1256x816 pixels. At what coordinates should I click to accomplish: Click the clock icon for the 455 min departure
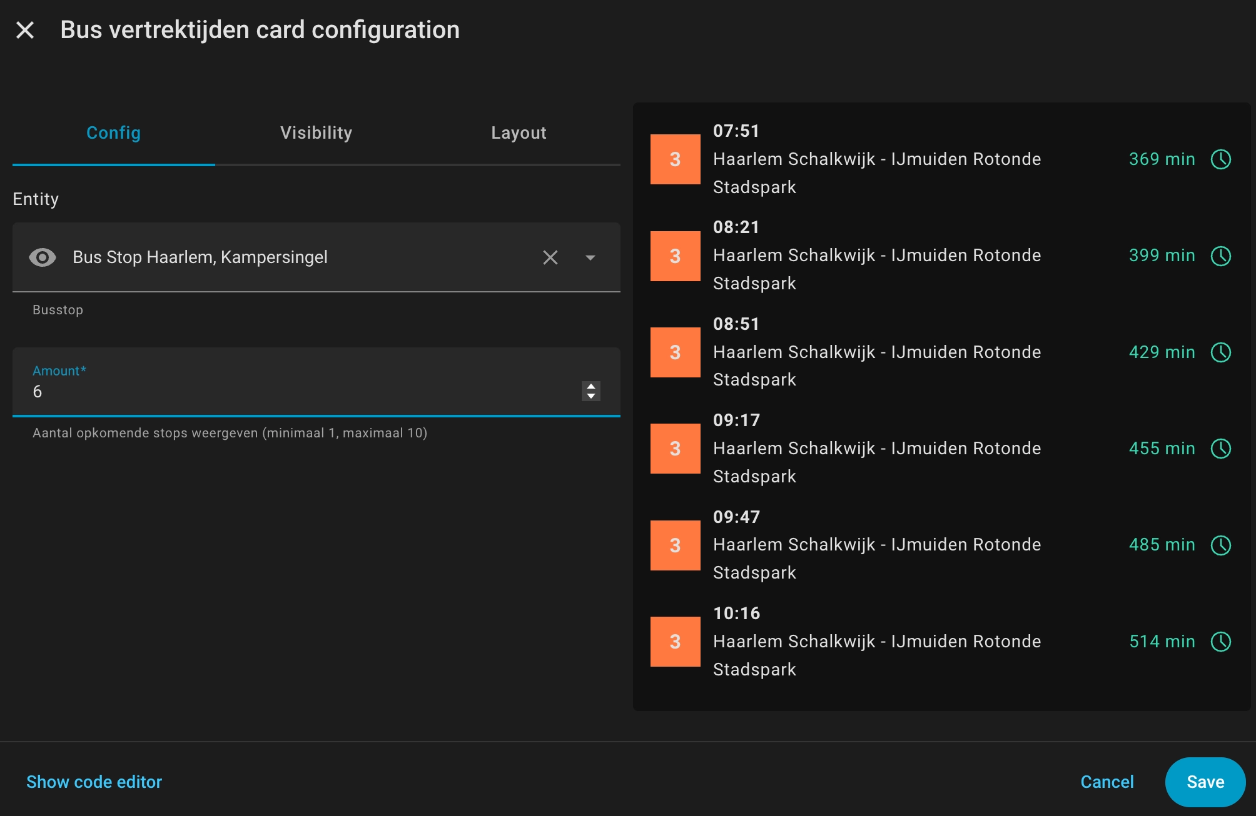tap(1220, 449)
